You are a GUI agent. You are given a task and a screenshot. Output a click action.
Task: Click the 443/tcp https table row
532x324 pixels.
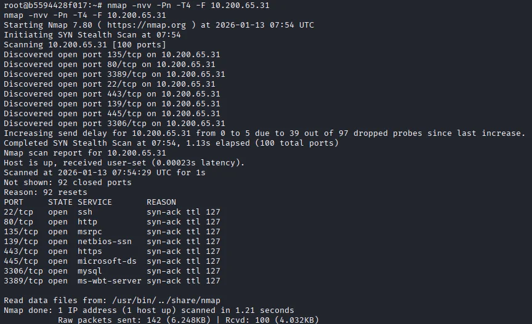point(111,251)
